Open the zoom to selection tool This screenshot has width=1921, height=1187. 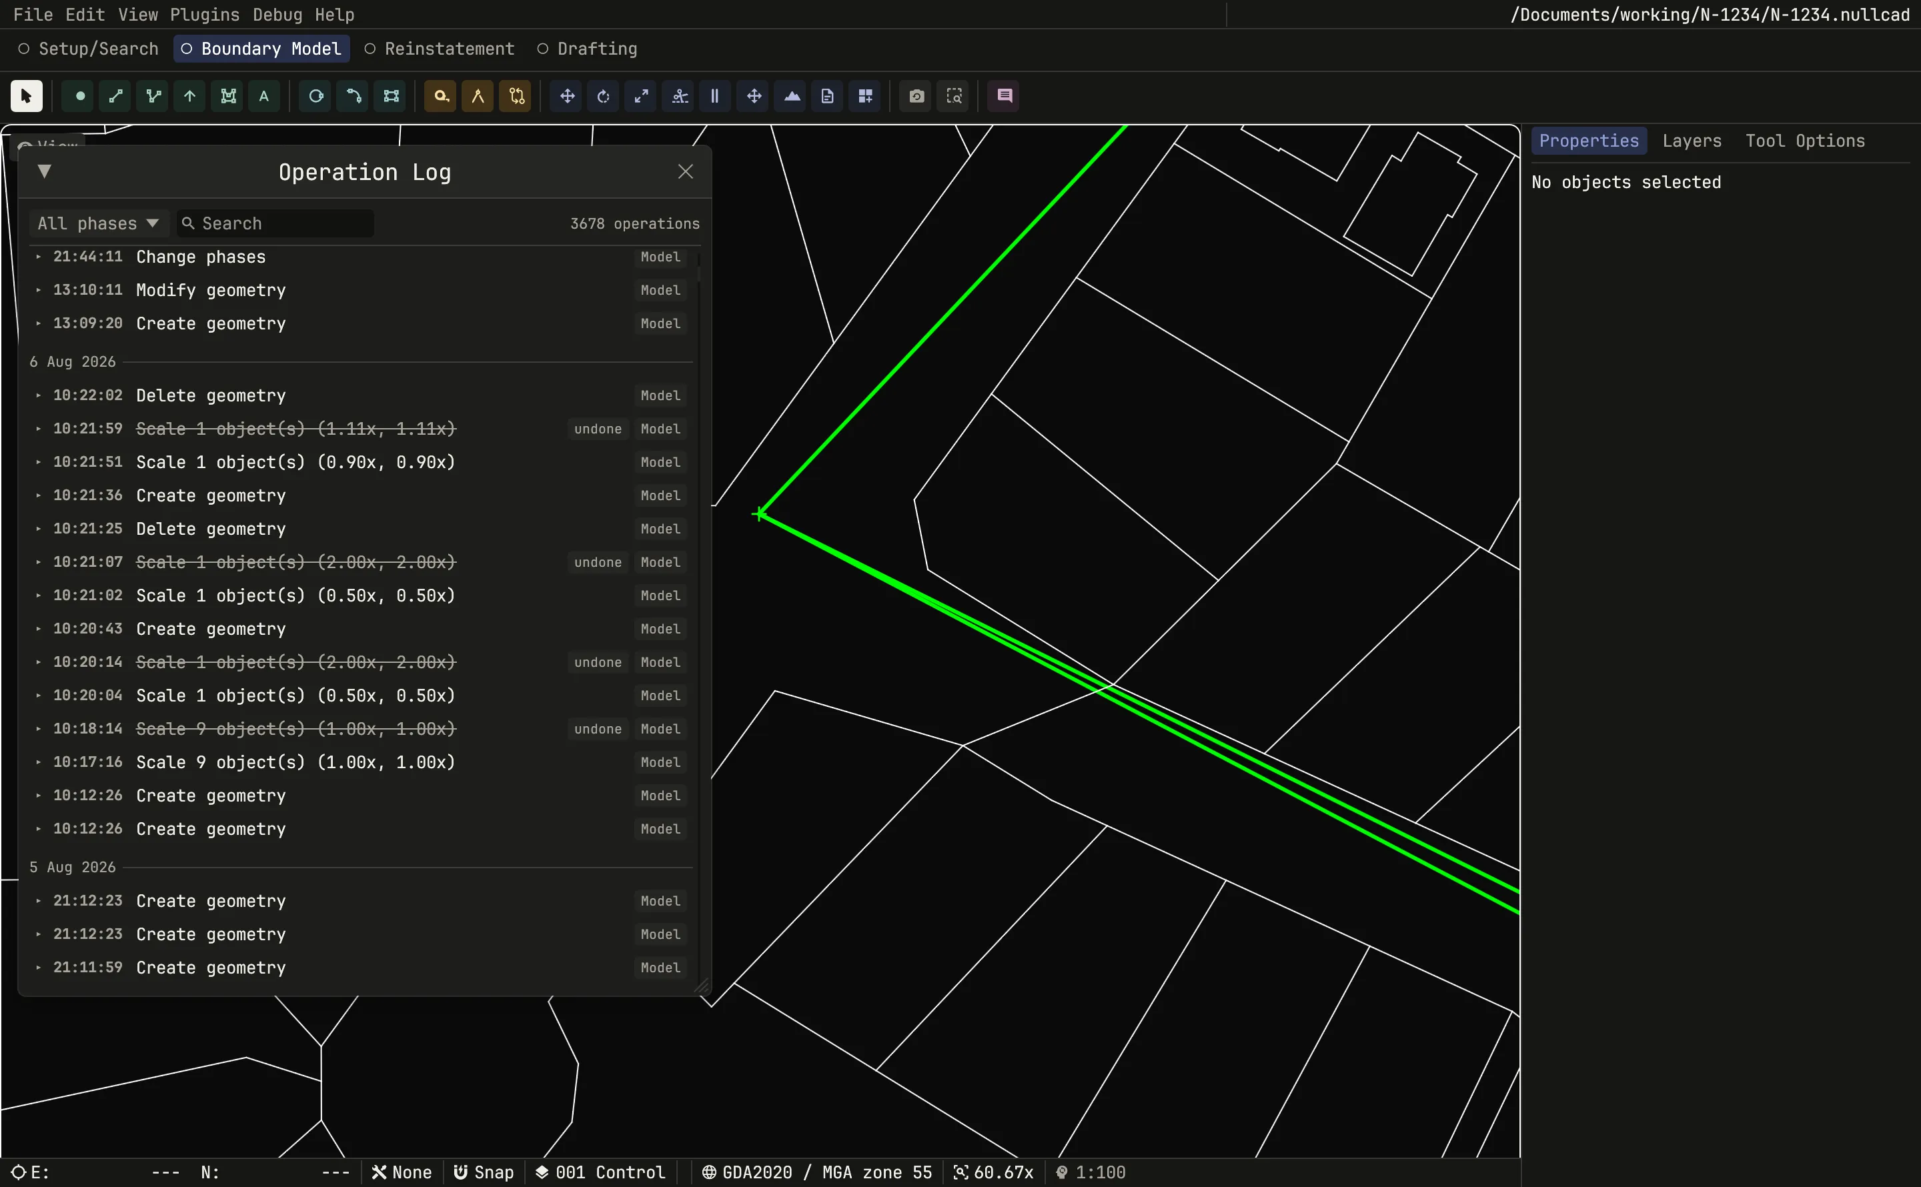click(954, 96)
